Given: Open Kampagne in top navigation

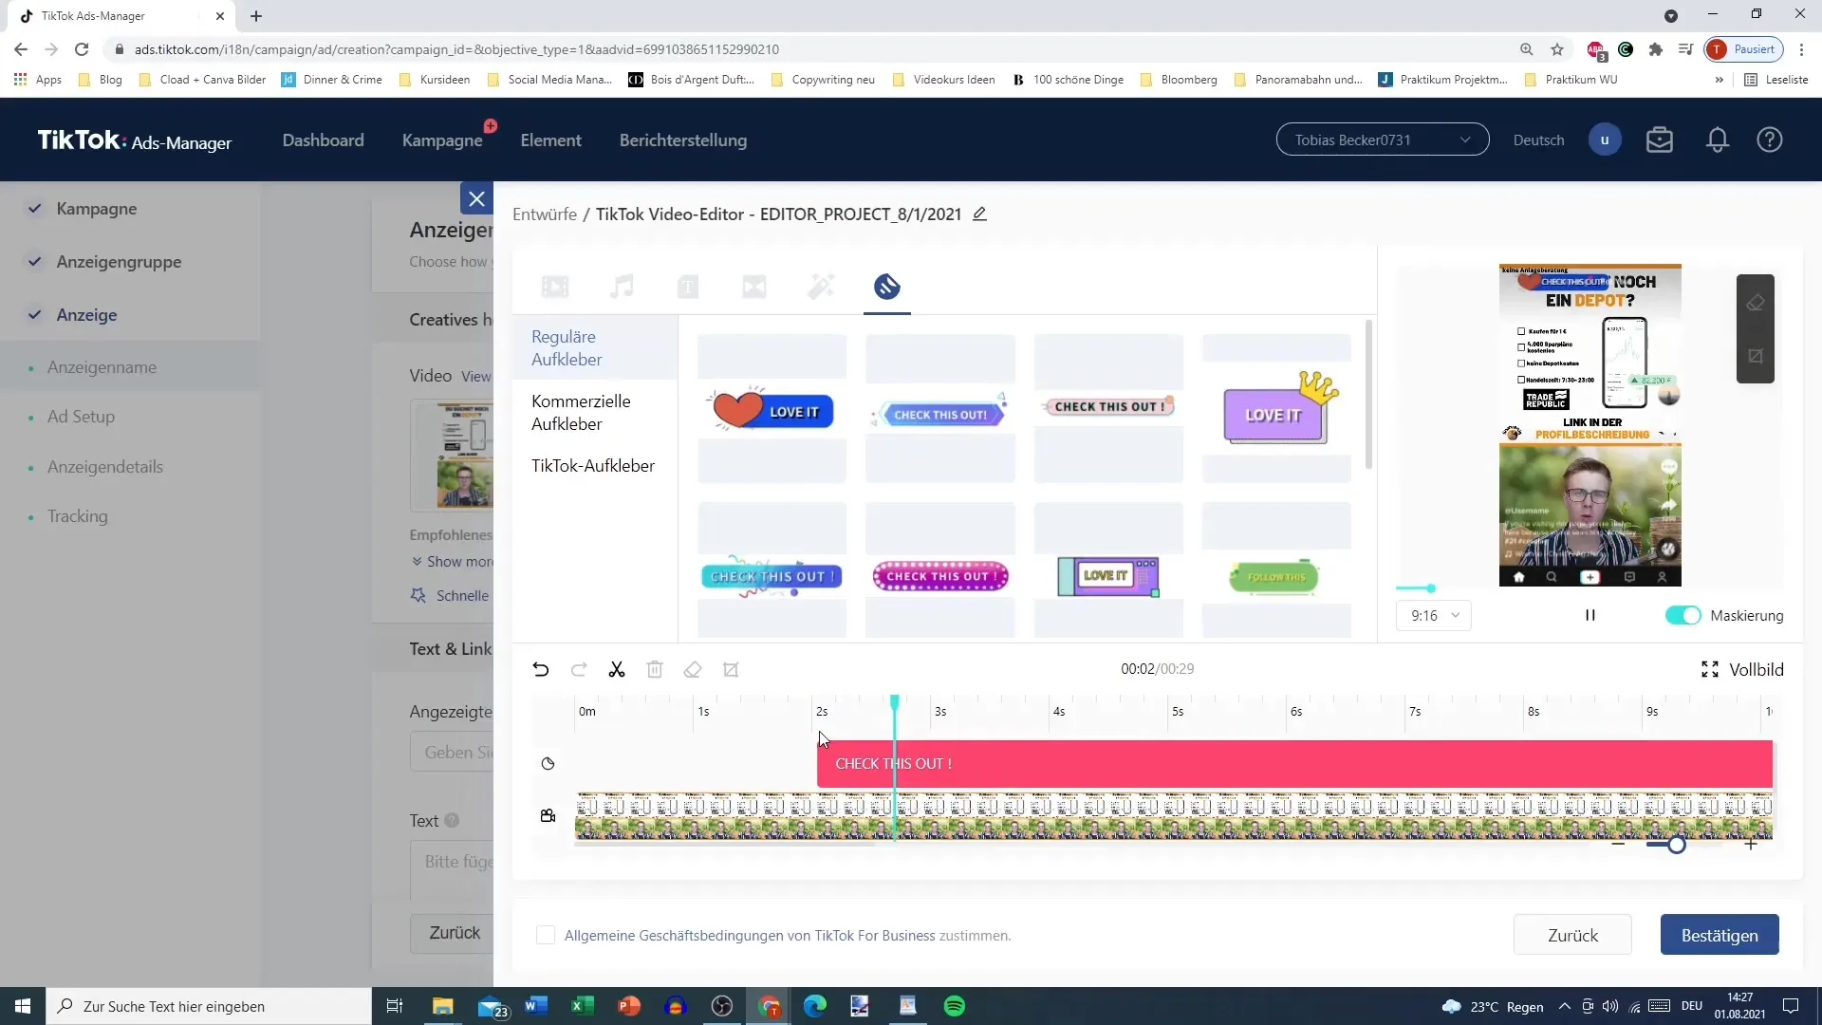Looking at the screenshot, I should (442, 140).
